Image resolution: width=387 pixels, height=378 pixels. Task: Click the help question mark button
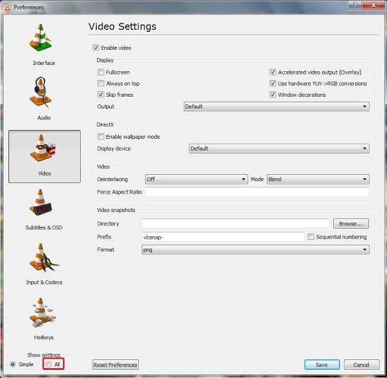(355, 5)
